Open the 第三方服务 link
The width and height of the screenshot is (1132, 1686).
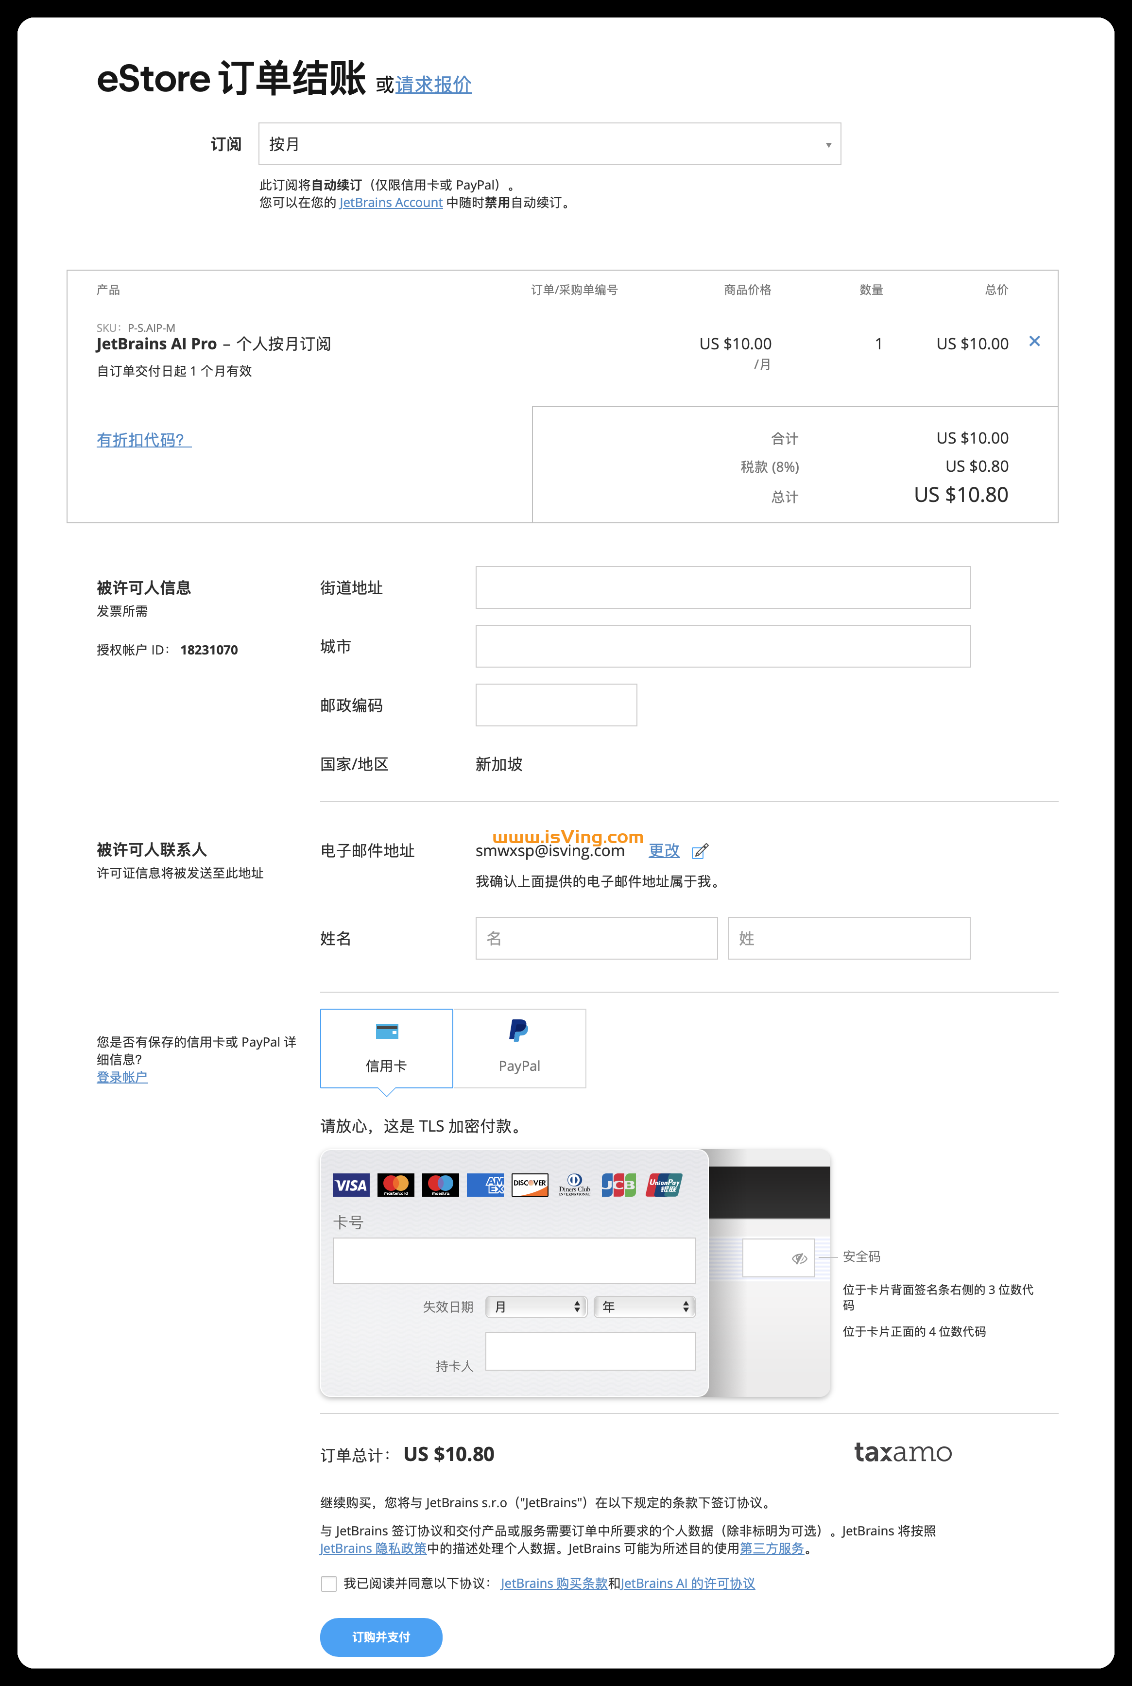point(772,1549)
